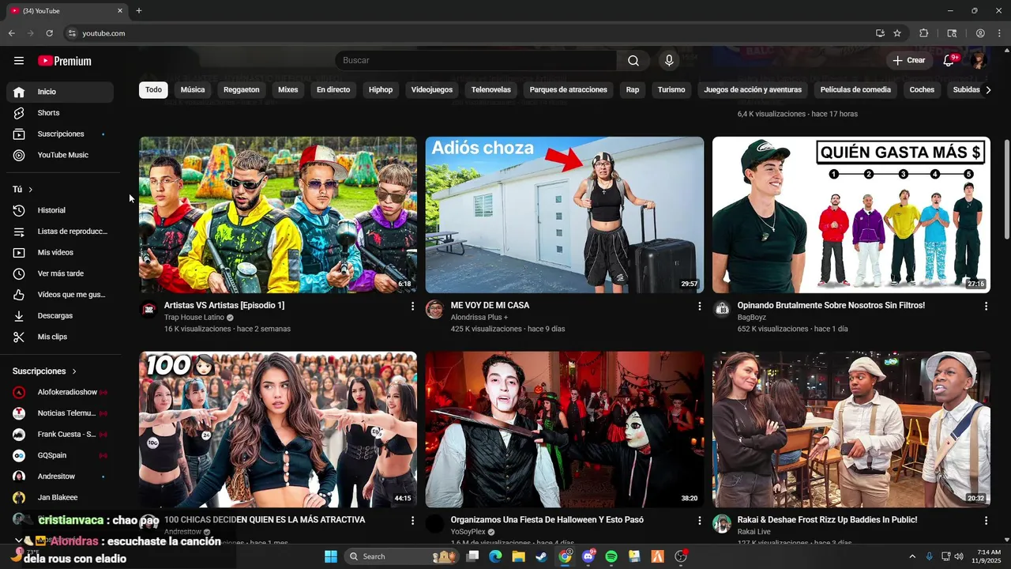Open Trap House Latino channel avatar
Image resolution: width=1011 pixels, height=569 pixels.
pyautogui.click(x=148, y=309)
